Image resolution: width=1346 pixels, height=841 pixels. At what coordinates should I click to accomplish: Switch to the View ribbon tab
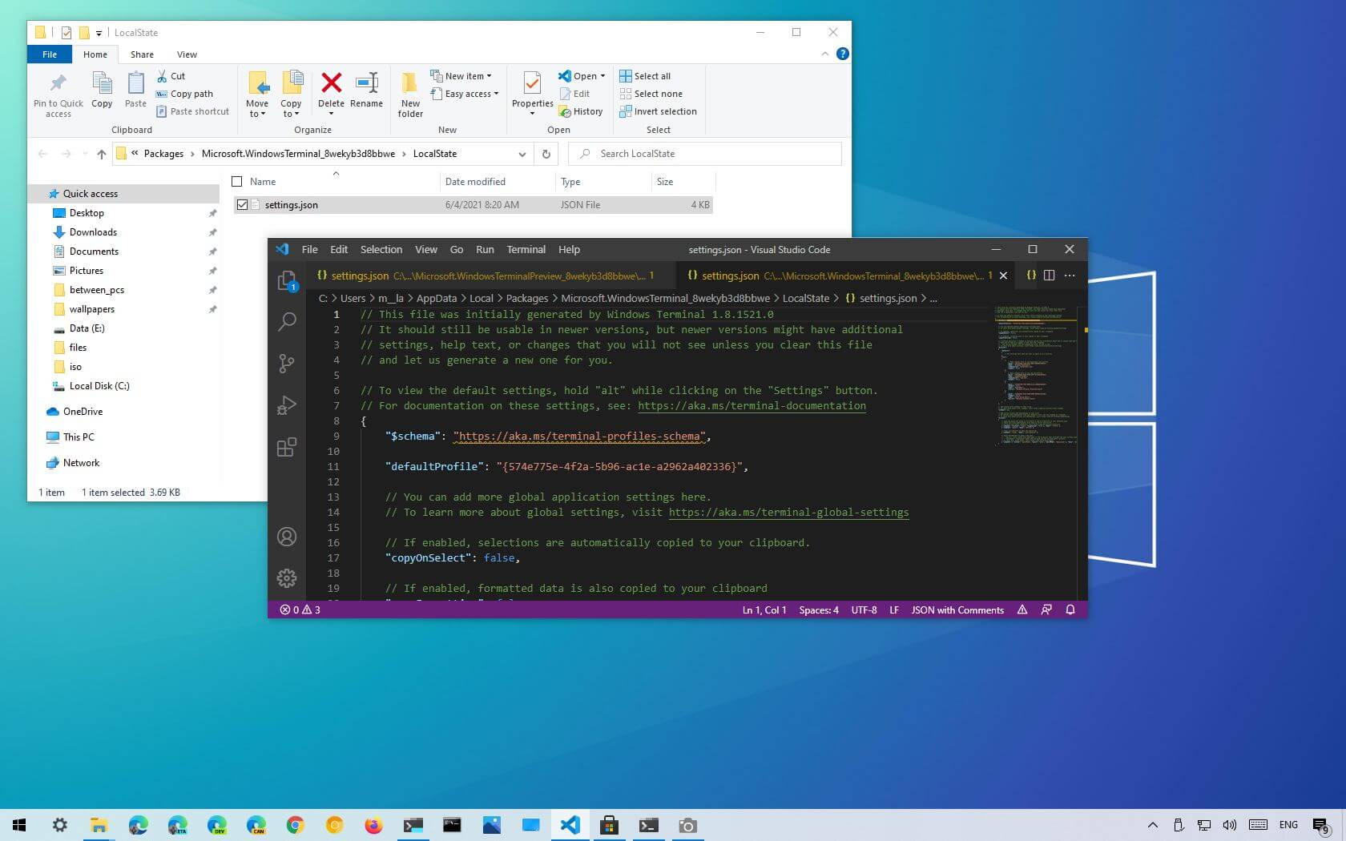tap(187, 54)
